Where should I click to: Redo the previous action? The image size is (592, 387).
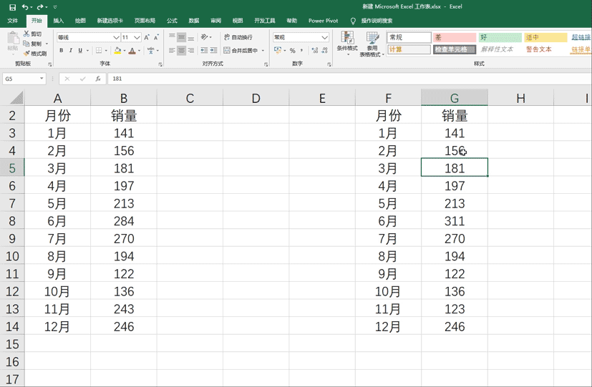click(x=40, y=7)
